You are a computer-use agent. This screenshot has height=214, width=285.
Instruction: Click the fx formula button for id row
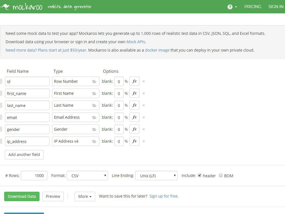tap(134, 81)
